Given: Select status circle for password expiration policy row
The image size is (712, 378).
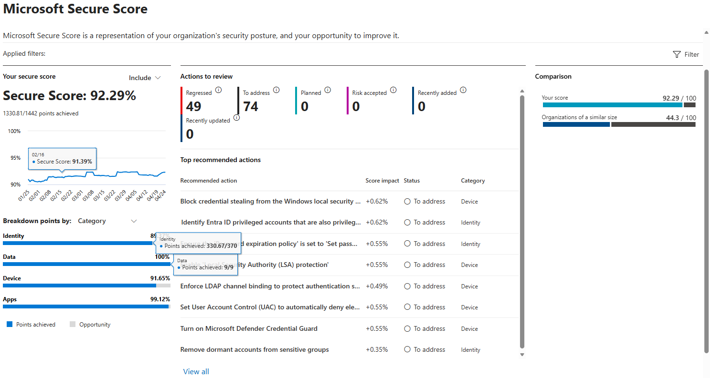Looking at the screenshot, I should tap(407, 244).
